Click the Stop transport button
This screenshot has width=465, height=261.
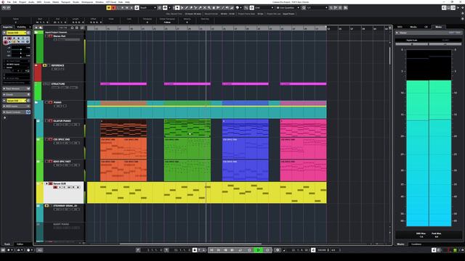click(249, 250)
